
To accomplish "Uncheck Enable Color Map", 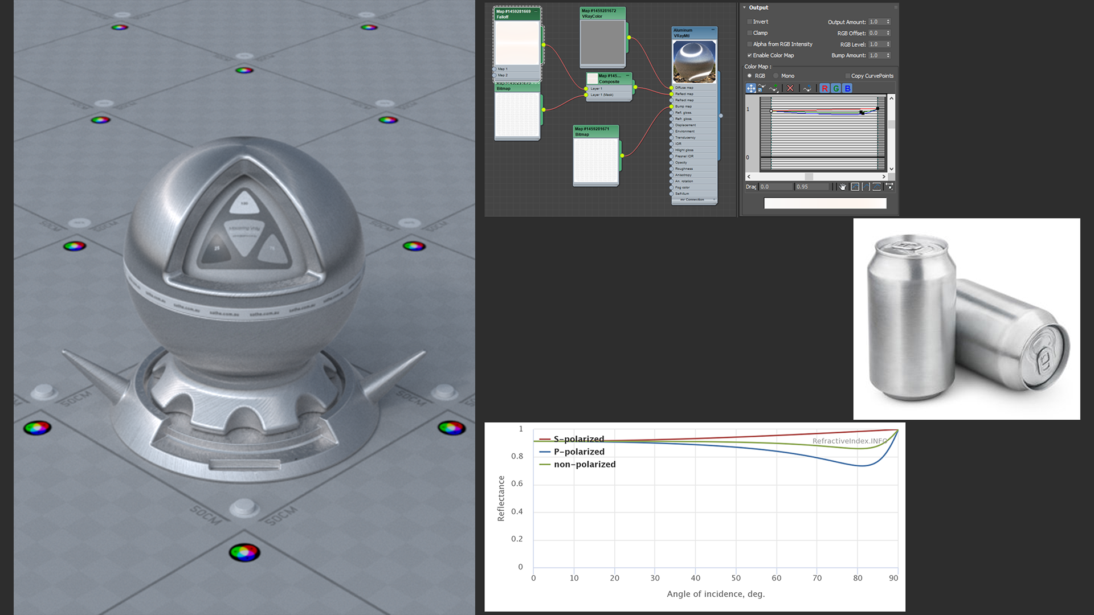I will 749,55.
